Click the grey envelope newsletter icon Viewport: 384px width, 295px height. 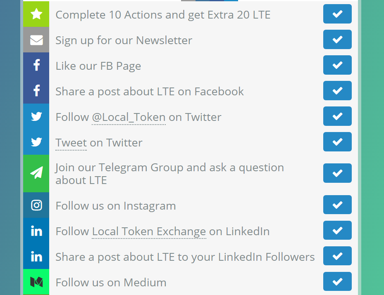tap(36, 40)
